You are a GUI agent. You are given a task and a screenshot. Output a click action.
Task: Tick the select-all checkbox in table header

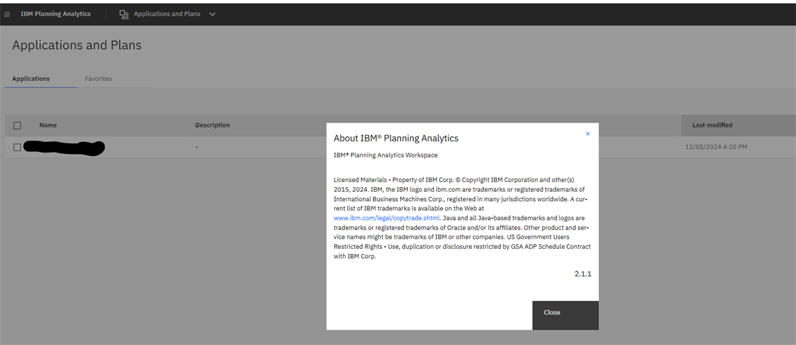point(17,125)
